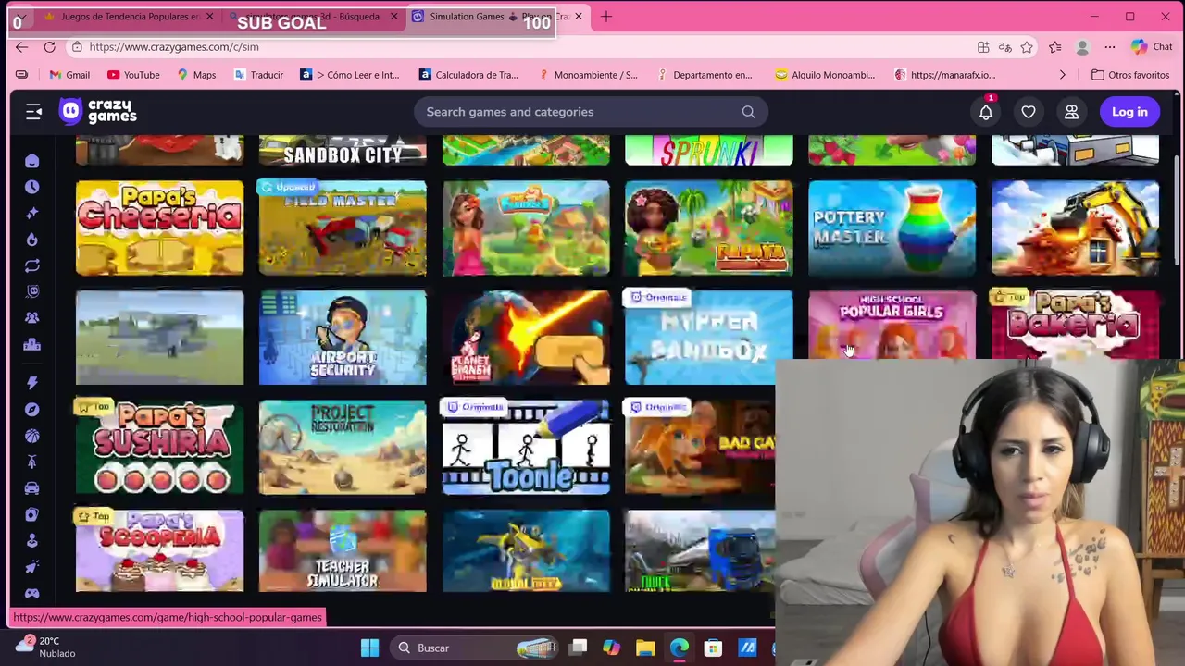Open Traducir bookmark
The width and height of the screenshot is (1185, 666).
257,75
